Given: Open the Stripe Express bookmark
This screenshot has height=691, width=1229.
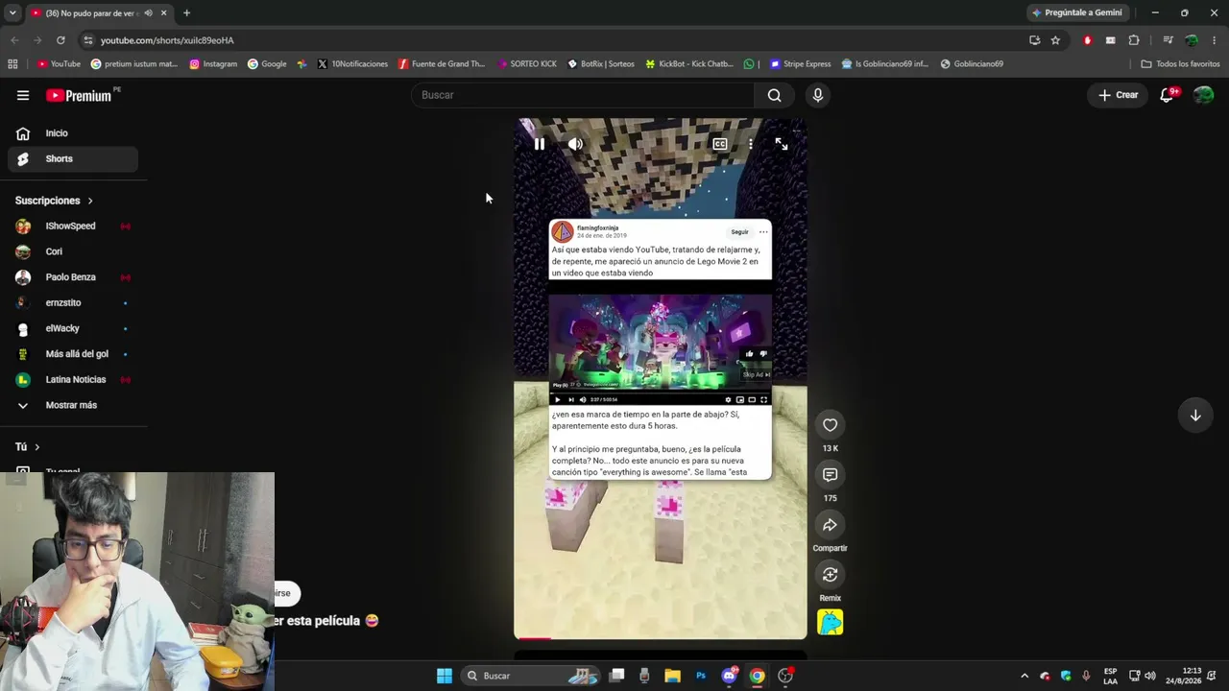Looking at the screenshot, I should [x=801, y=64].
